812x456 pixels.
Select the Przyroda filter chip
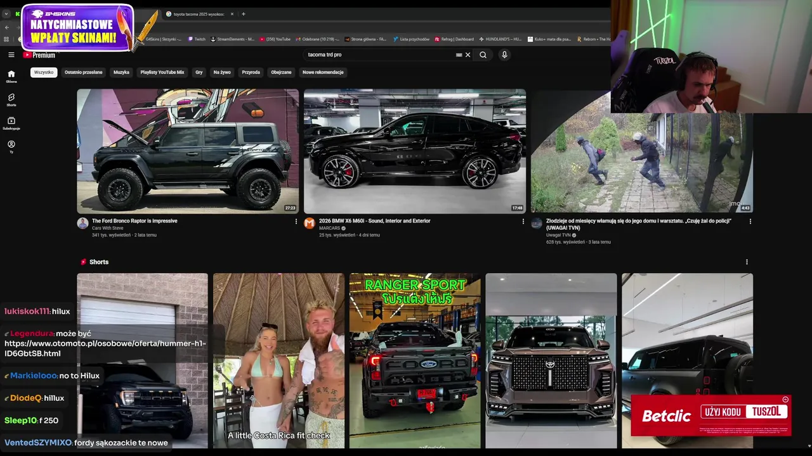(x=251, y=72)
